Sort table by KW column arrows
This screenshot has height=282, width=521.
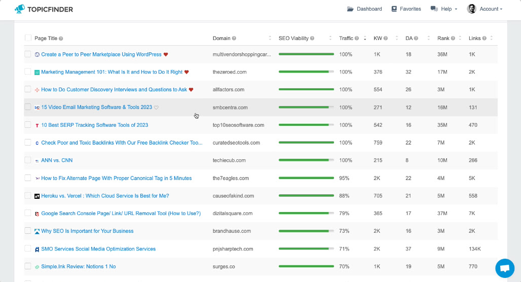coord(397,38)
